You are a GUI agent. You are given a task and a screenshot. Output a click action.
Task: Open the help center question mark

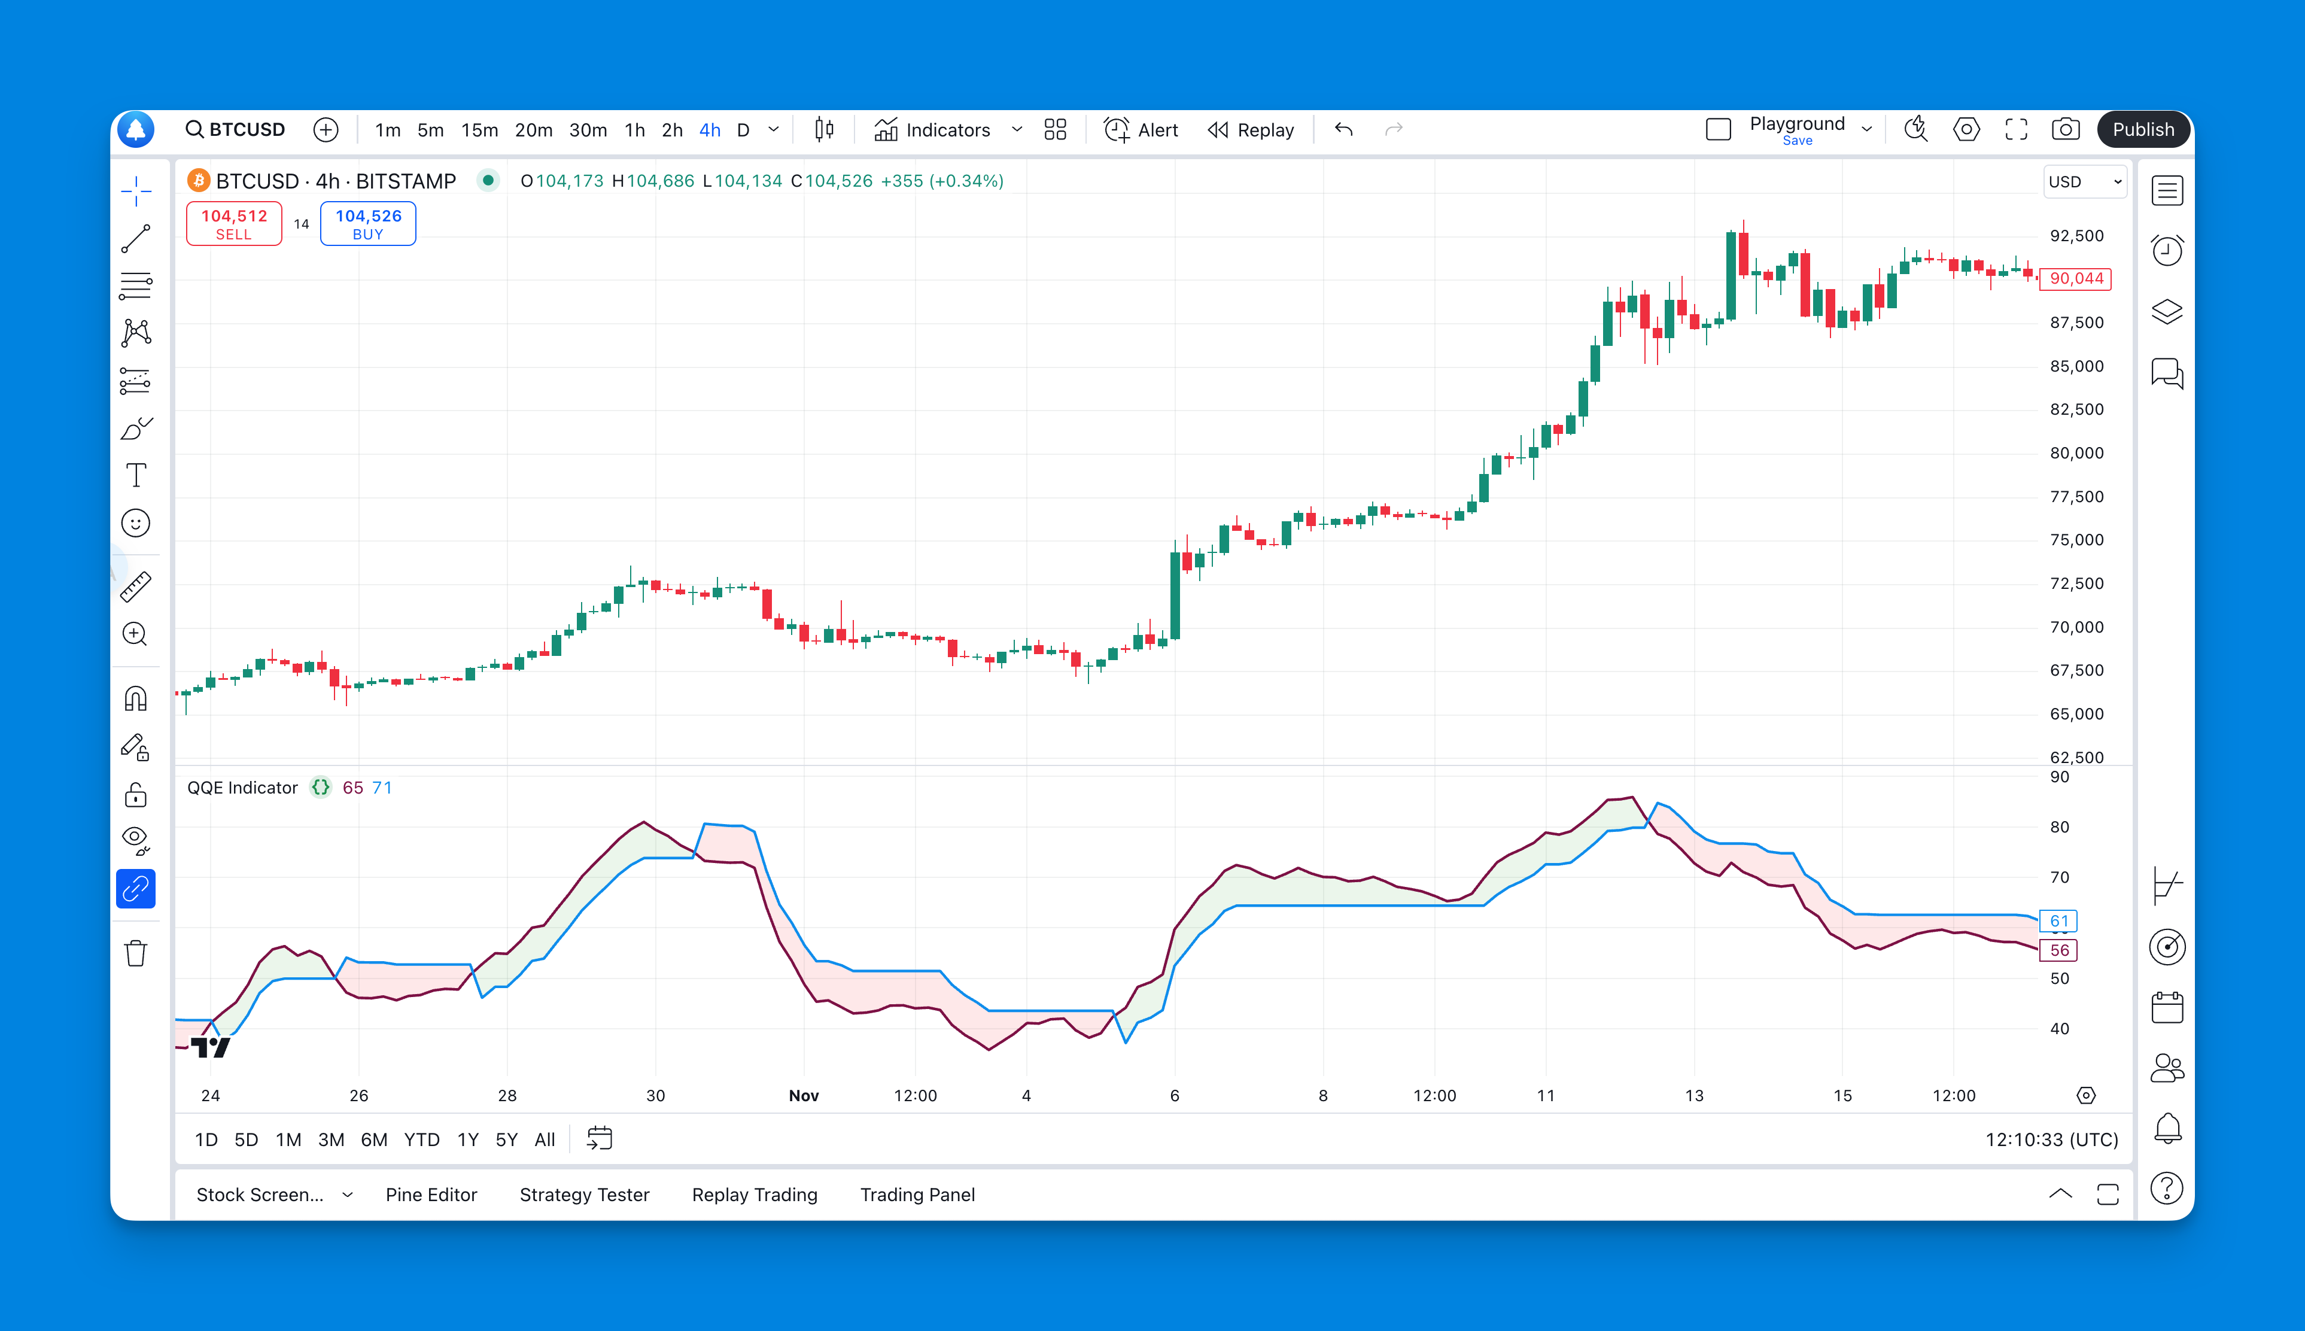click(2167, 1189)
